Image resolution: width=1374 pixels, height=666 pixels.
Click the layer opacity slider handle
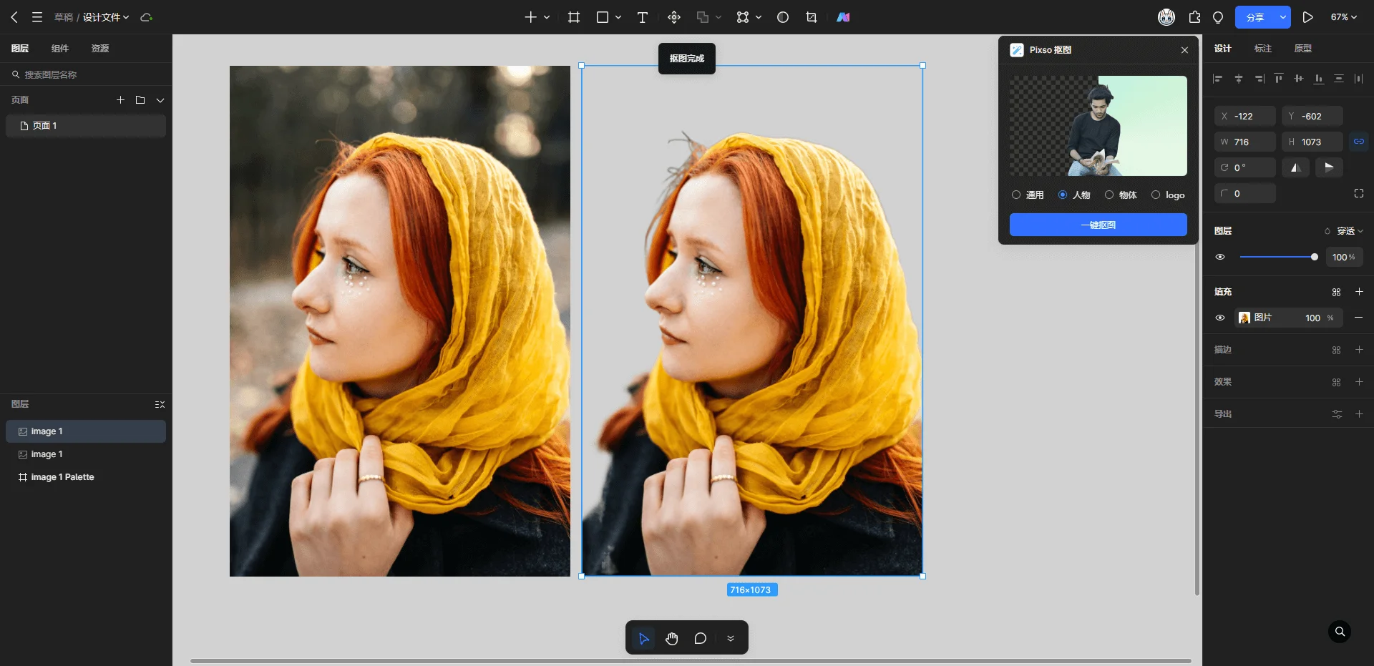tap(1314, 257)
